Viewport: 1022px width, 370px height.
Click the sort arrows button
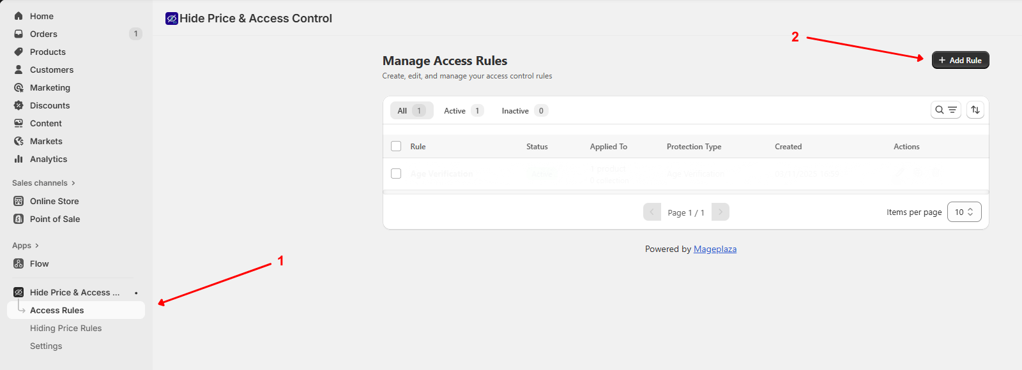(975, 110)
